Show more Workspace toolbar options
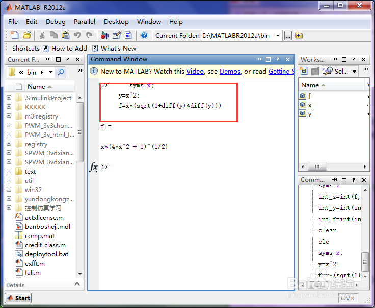 (x=366, y=69)
